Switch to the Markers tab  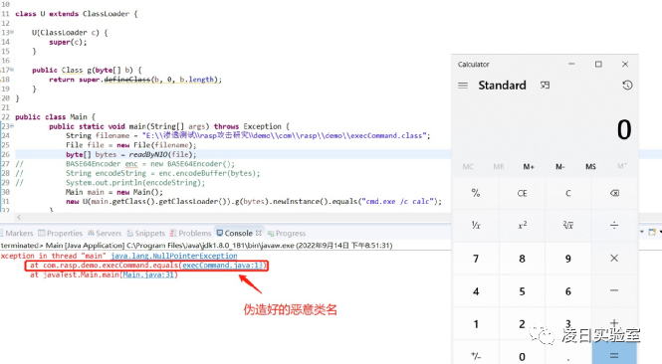[17, 234]
